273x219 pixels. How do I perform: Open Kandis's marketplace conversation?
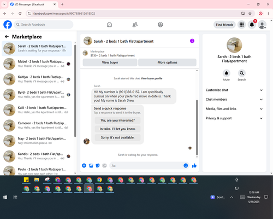[x=37, y=156]
